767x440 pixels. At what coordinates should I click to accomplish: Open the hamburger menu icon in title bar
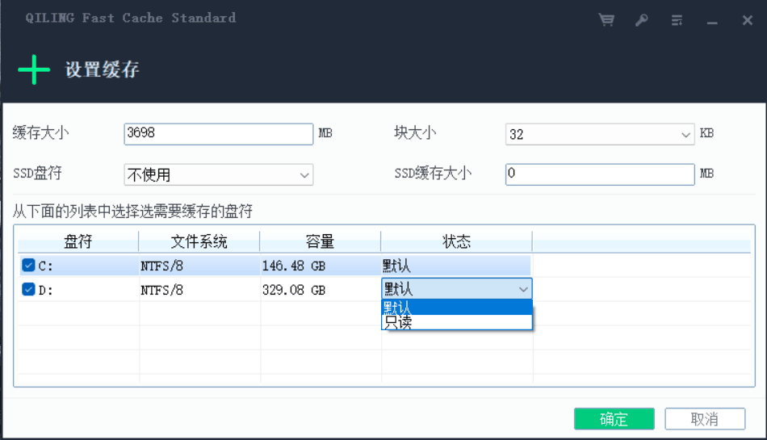point(677,20)
